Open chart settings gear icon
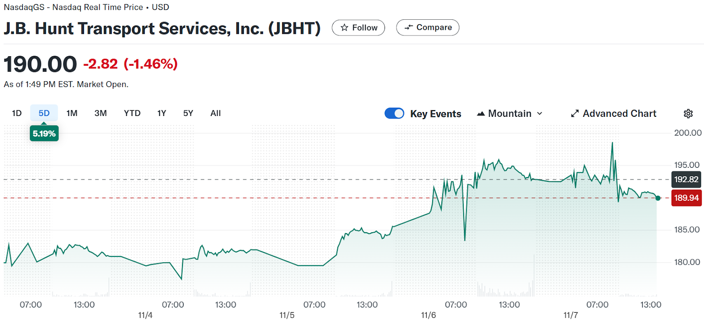Viewport: 704px width, 322px height. pyautogui.click(x=688, y=114)
